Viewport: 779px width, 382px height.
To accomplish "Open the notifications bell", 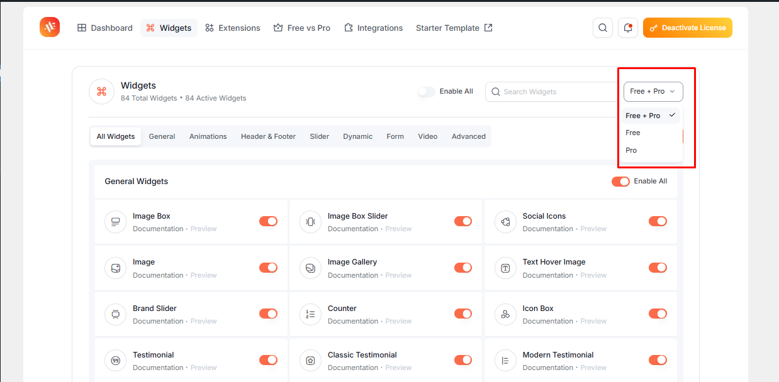I will point(628,28).
